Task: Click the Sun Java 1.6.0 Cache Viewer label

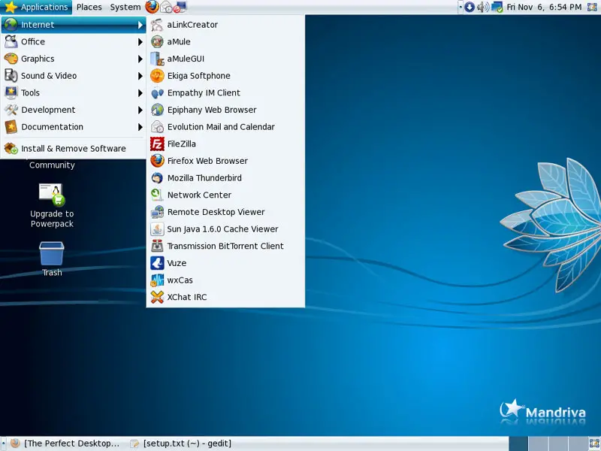Action: tap(222, 229)
